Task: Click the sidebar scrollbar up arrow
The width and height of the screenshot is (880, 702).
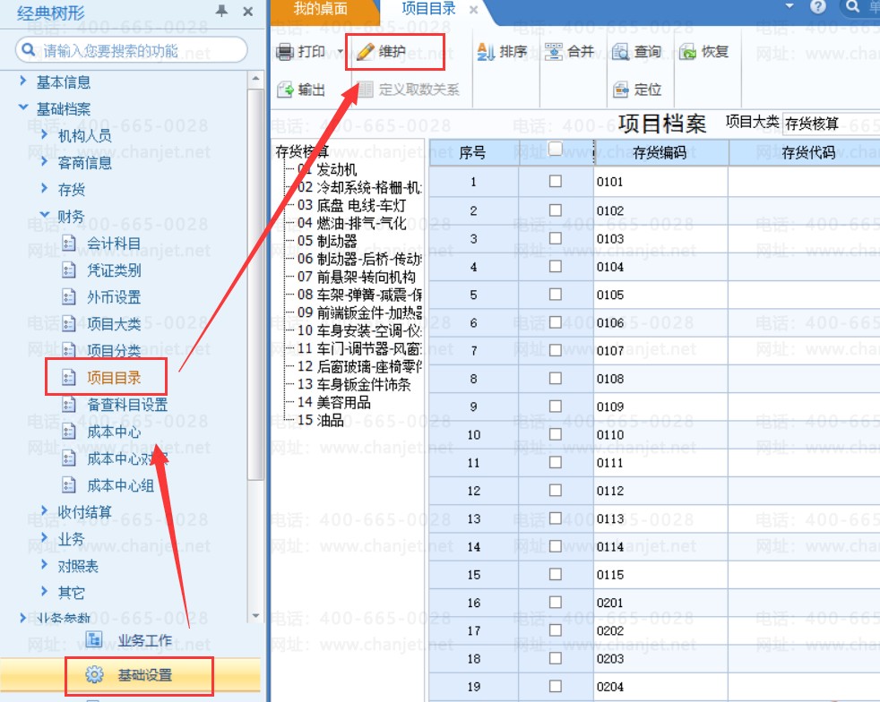Action: pos(256,80)
